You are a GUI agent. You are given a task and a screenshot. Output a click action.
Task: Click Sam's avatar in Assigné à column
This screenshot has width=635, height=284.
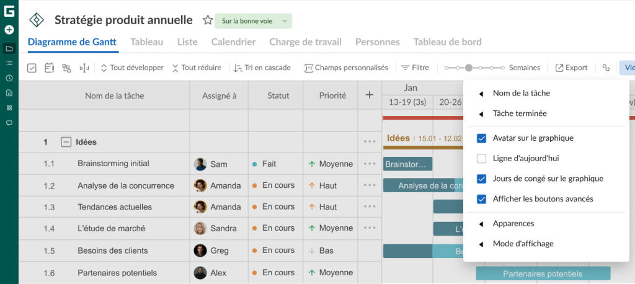[200, 164]
